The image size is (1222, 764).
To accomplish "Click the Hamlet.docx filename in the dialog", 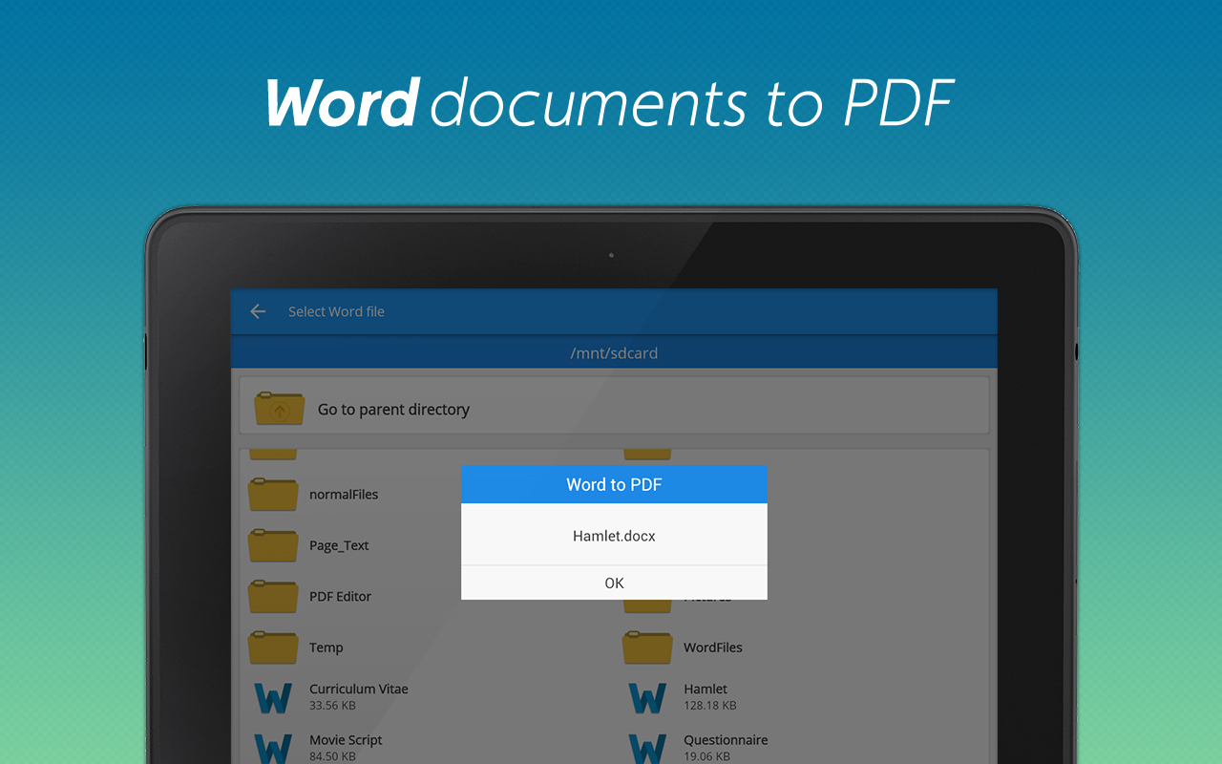I will click(x=614, y=536).
